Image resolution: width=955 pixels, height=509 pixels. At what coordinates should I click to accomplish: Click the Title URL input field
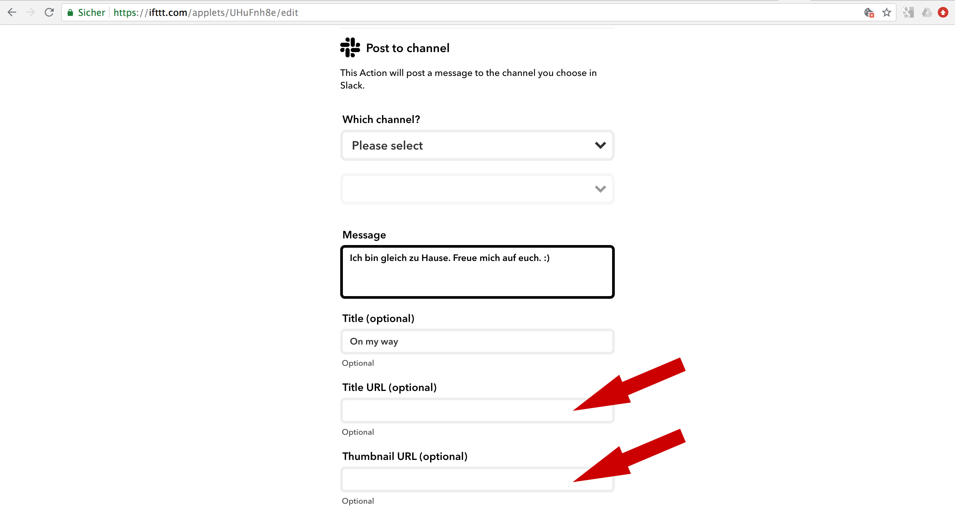click(456, 411)
